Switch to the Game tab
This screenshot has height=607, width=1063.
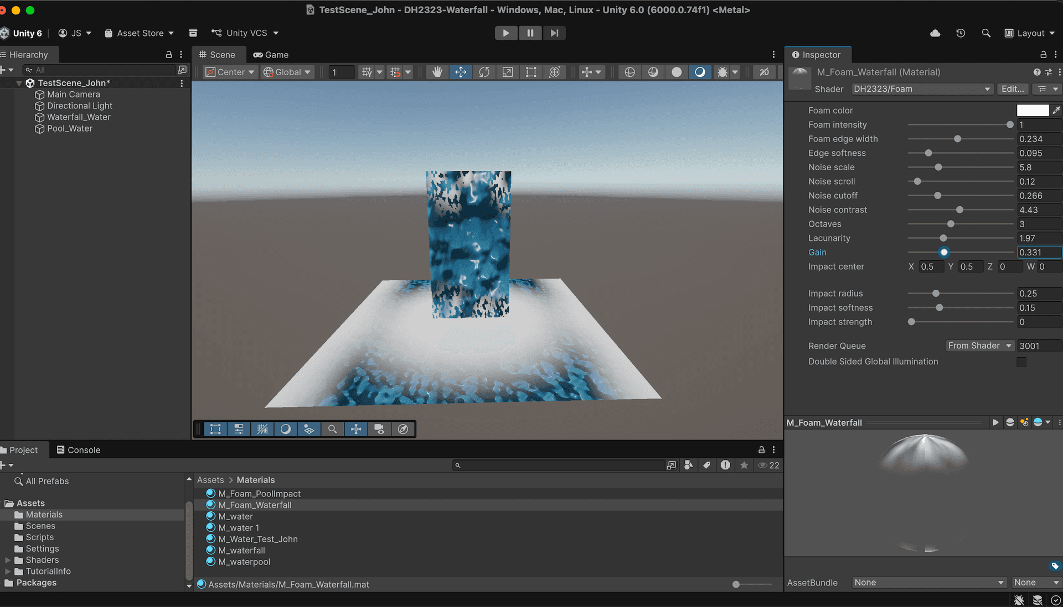pos(271,55)
